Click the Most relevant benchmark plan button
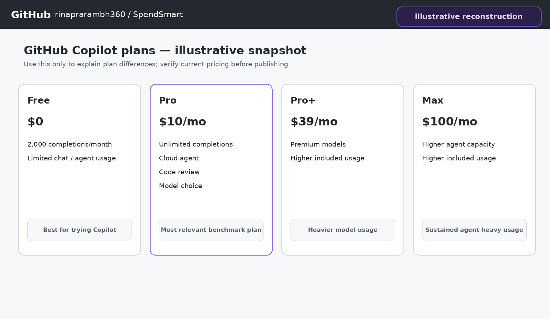The width and height of the screenshot is (550, 319). click(x=211, y=230)
